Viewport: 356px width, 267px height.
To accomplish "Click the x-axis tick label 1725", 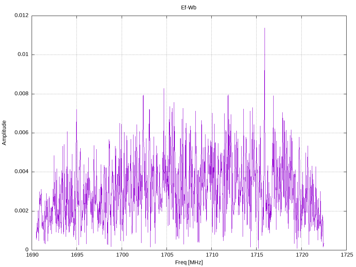I will point(347,255).
